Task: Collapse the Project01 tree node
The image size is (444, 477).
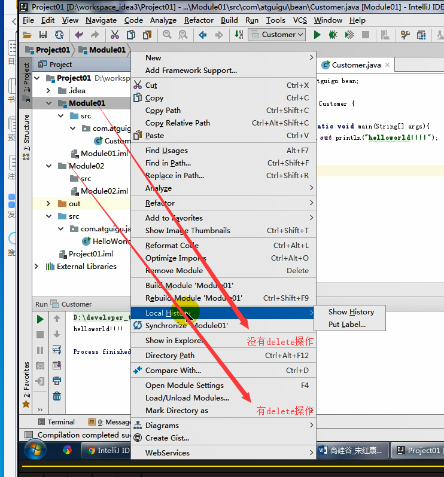Action: point(37,78)
